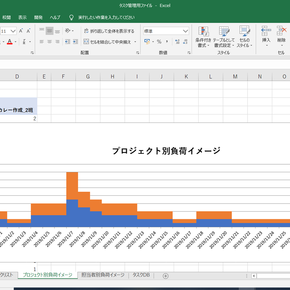Click the percent style icon
Screen dimensions: 290x290
point(159,42)
